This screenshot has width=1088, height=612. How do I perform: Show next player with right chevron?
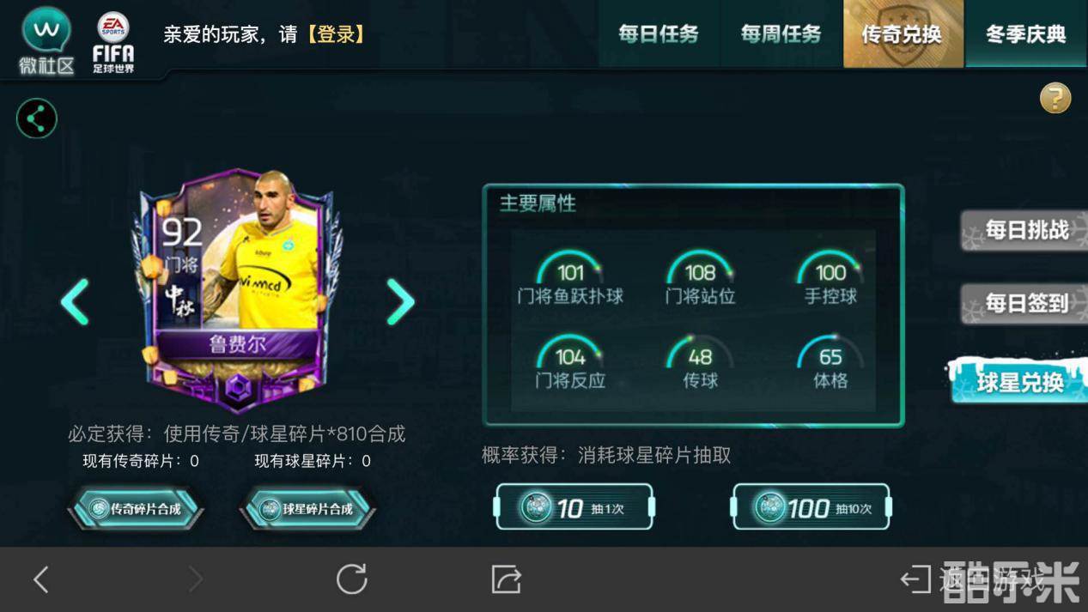tap(400, 301)
